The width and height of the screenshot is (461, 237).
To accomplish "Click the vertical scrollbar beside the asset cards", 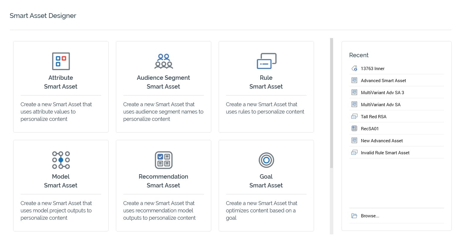I will pyautogui.click(x=332, y=103).
